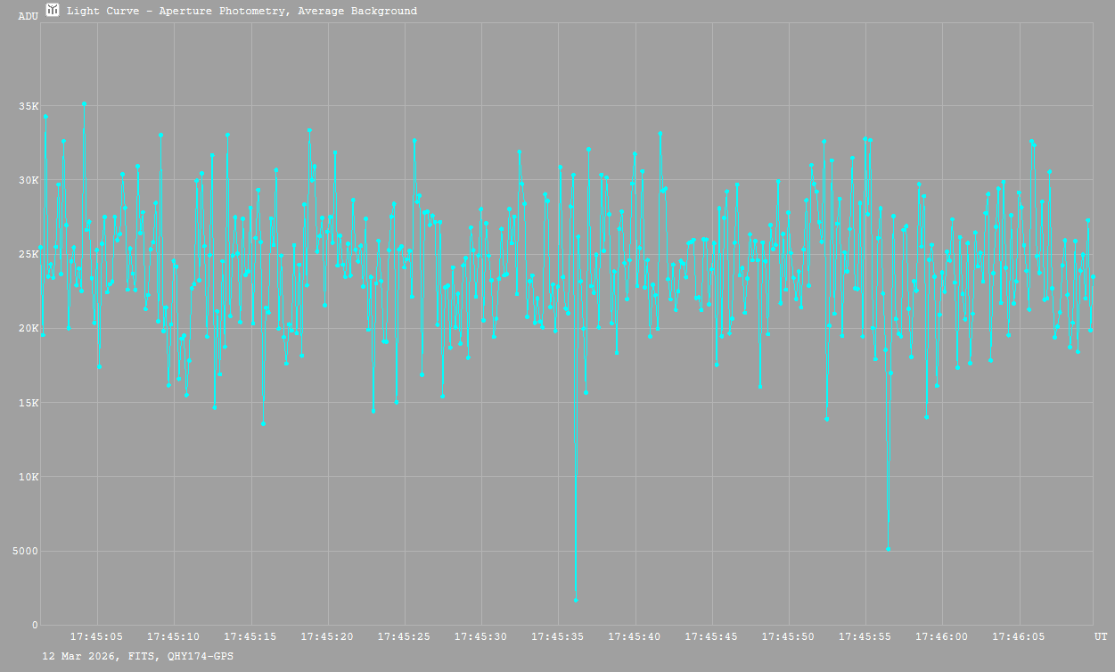Select the 17:46:00 time tick label

[942, 637]
